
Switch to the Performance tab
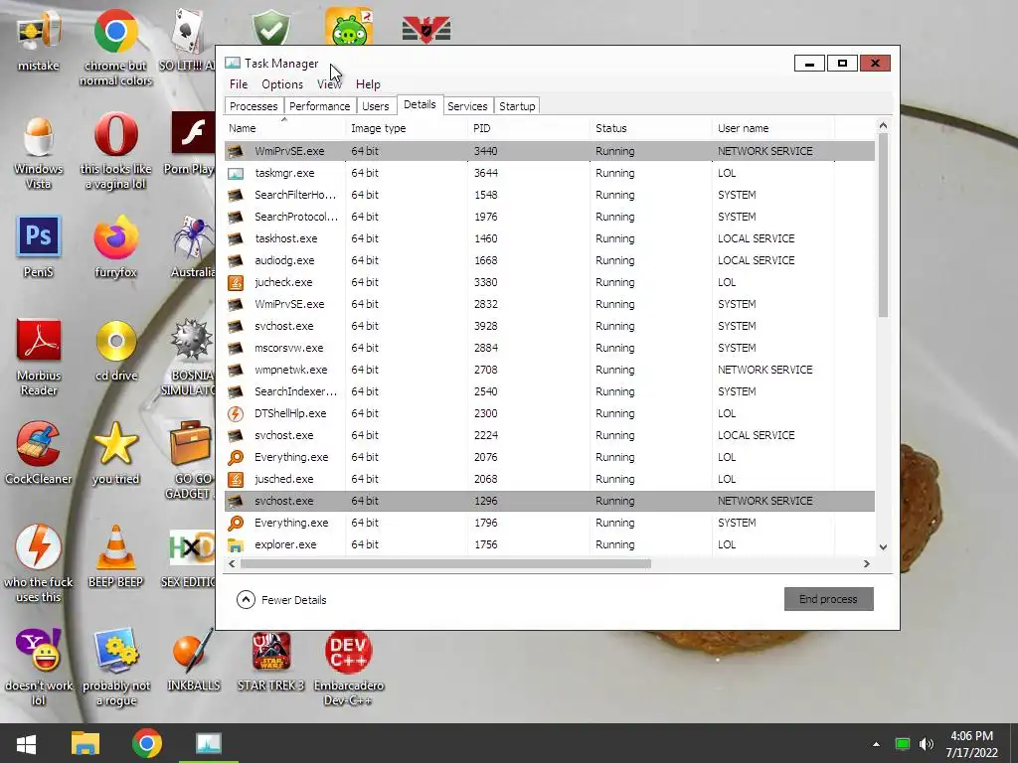point(319,106)
